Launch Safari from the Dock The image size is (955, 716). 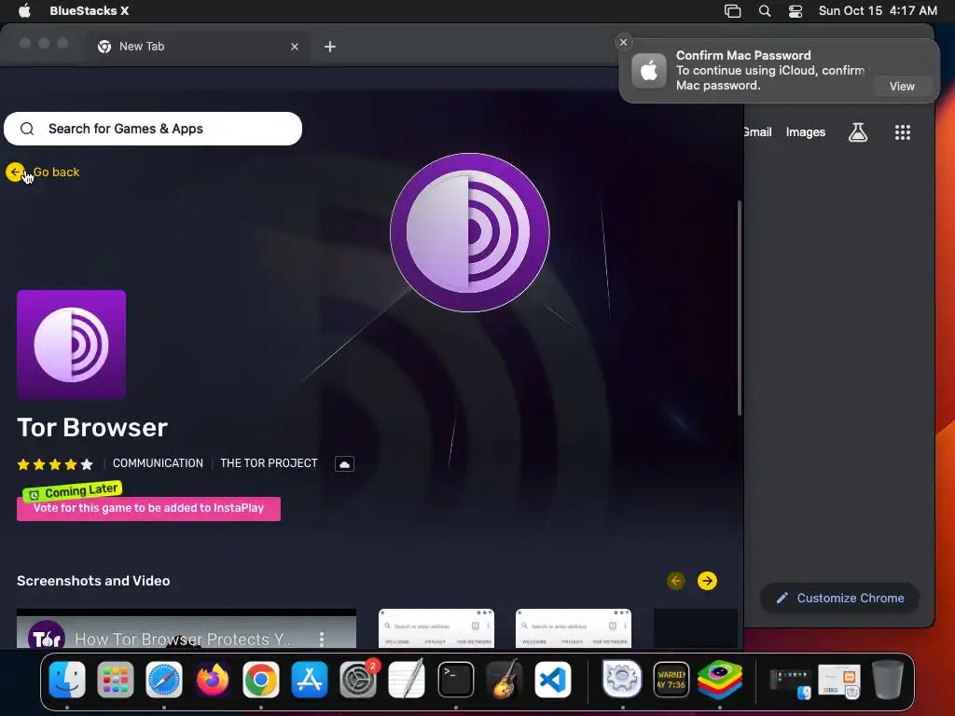pos(164,680)
